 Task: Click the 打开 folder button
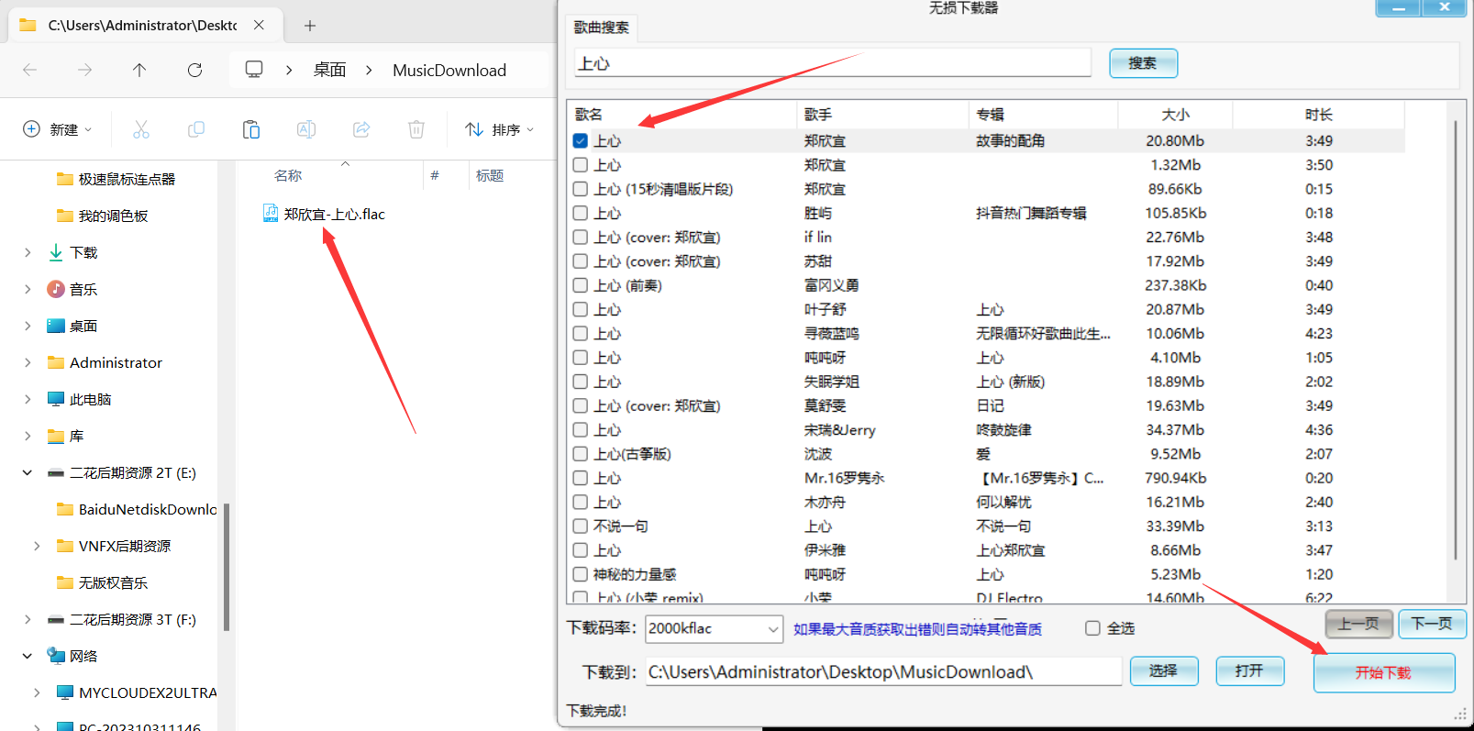pyautogui.click(x=1249, y=671)
